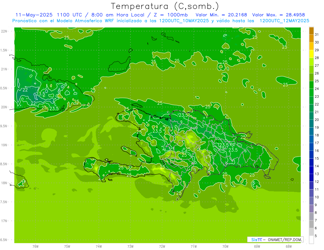This screenshot has width=324, height=250.
Task: Click the legend scale value 8
Action: click(316, 213)
